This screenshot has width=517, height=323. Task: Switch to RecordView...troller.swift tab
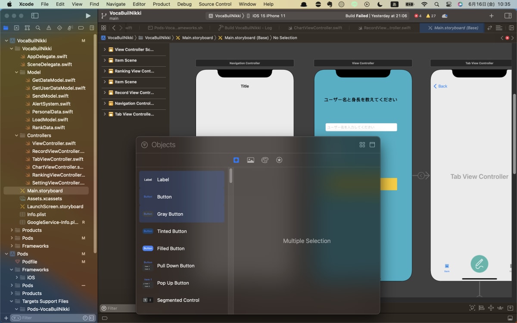(x=383, y=28)
